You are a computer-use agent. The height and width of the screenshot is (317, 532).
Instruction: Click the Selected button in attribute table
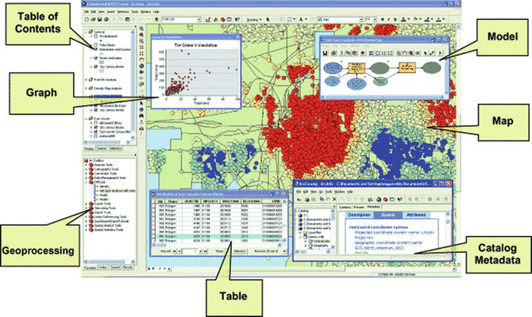[241, 251]
